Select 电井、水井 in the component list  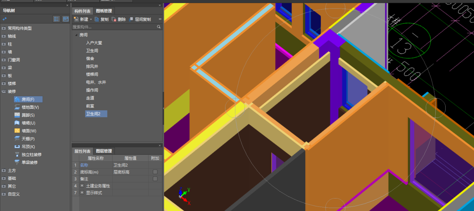[96, 82]
